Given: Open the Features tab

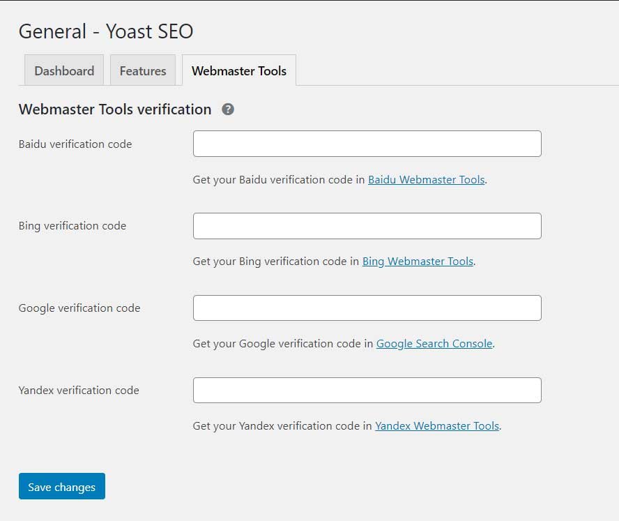Looking at the screenshot, I should tap(143, 70).
